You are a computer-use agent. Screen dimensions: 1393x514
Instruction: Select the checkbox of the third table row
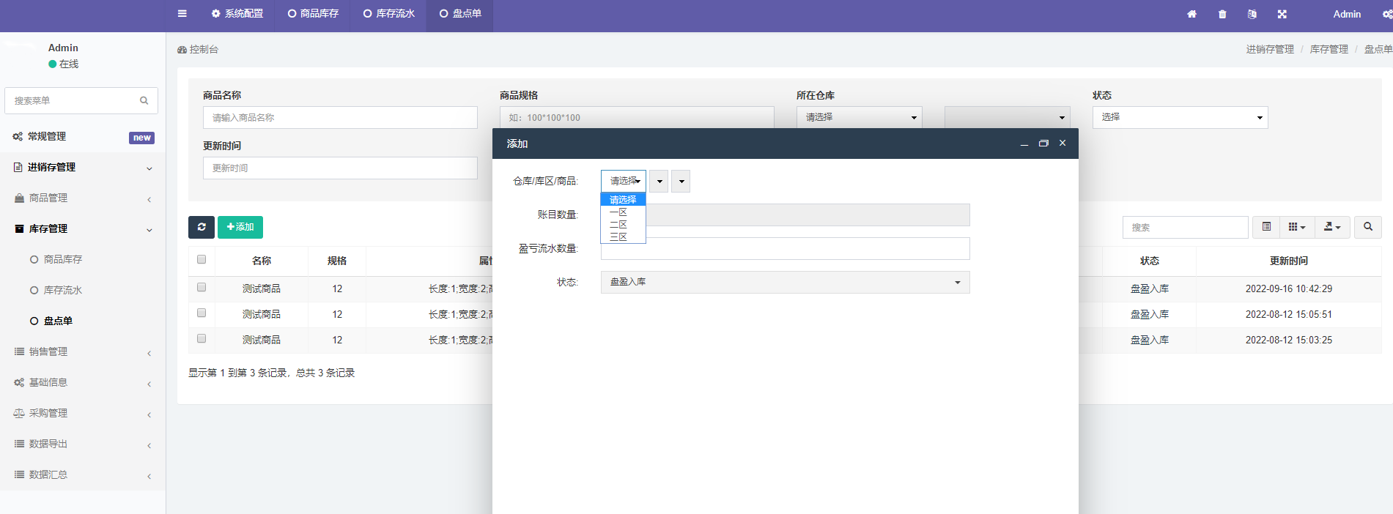click(x=202, y=339)
